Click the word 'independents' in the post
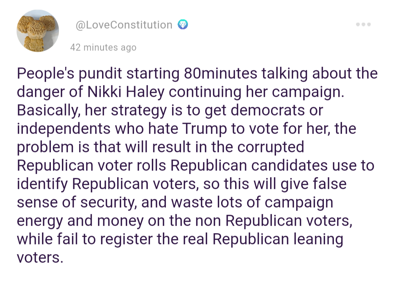Viewport: 398px width, 285px height. 63,129
